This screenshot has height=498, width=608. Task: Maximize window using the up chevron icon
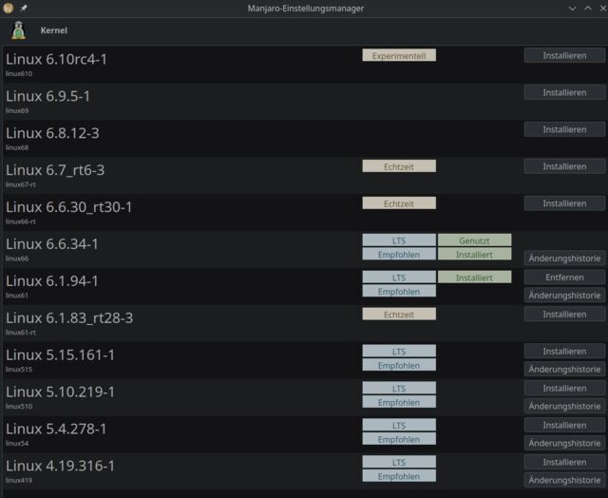(x=588, y=9)
